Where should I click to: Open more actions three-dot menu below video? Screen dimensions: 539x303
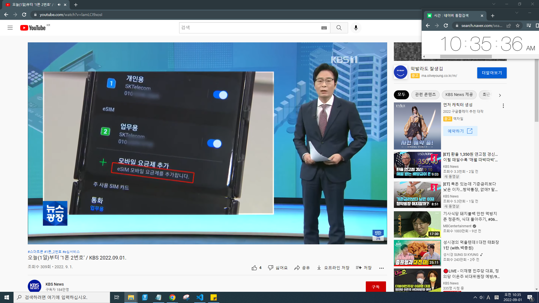381,268
